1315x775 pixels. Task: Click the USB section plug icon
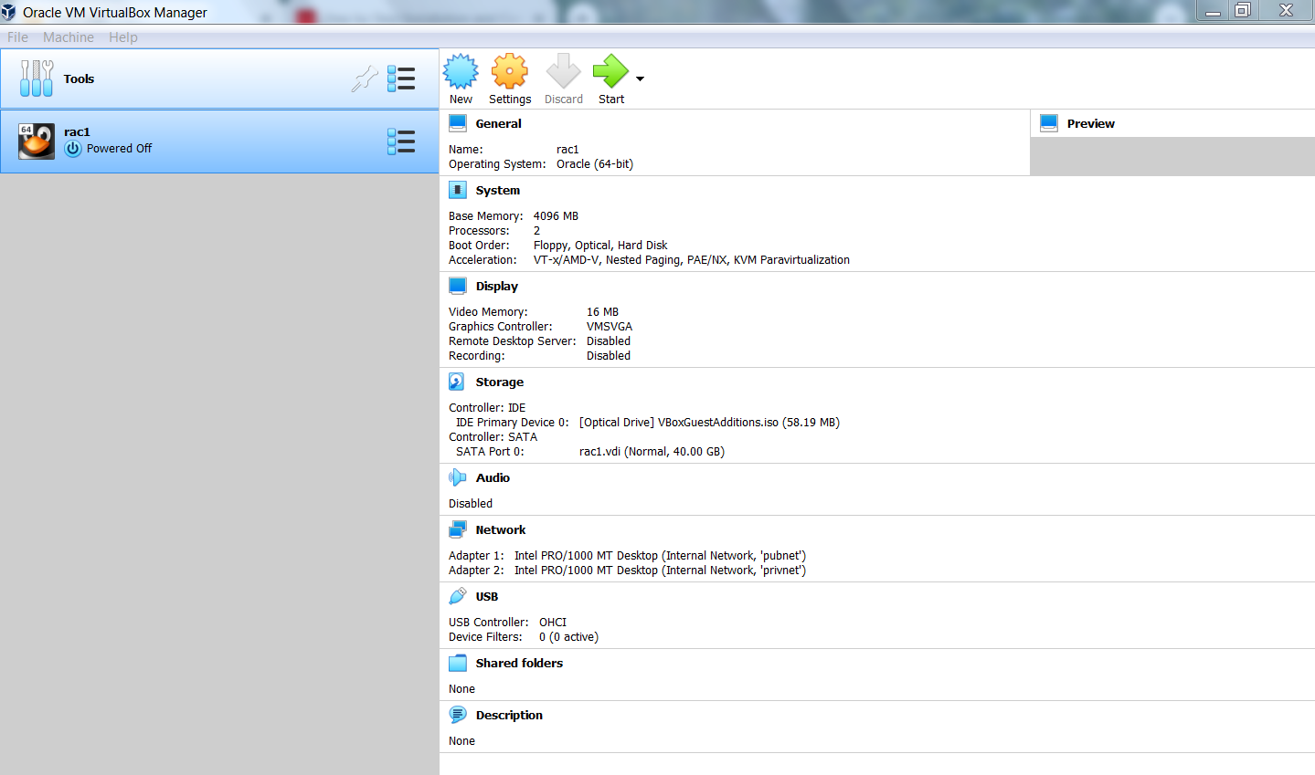(x=458, y=596)
